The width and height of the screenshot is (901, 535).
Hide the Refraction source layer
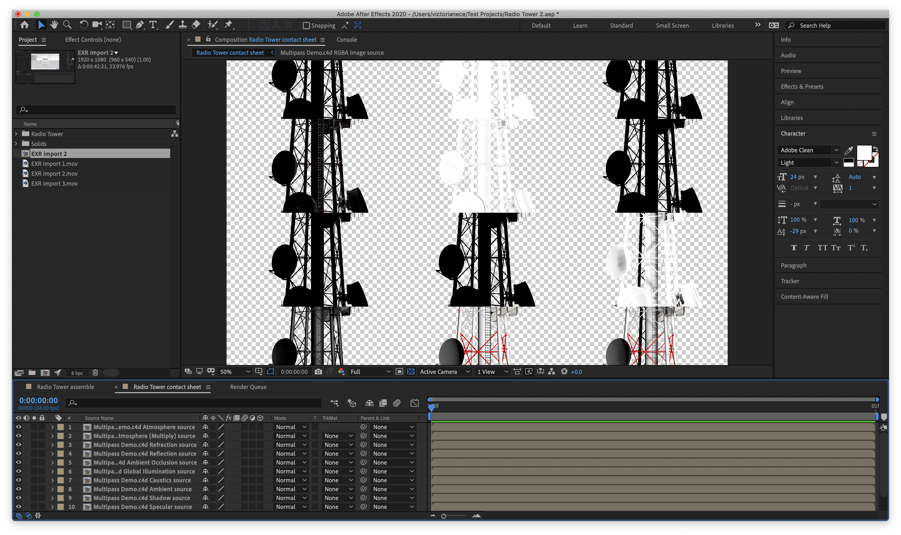(x=19, y=445)
